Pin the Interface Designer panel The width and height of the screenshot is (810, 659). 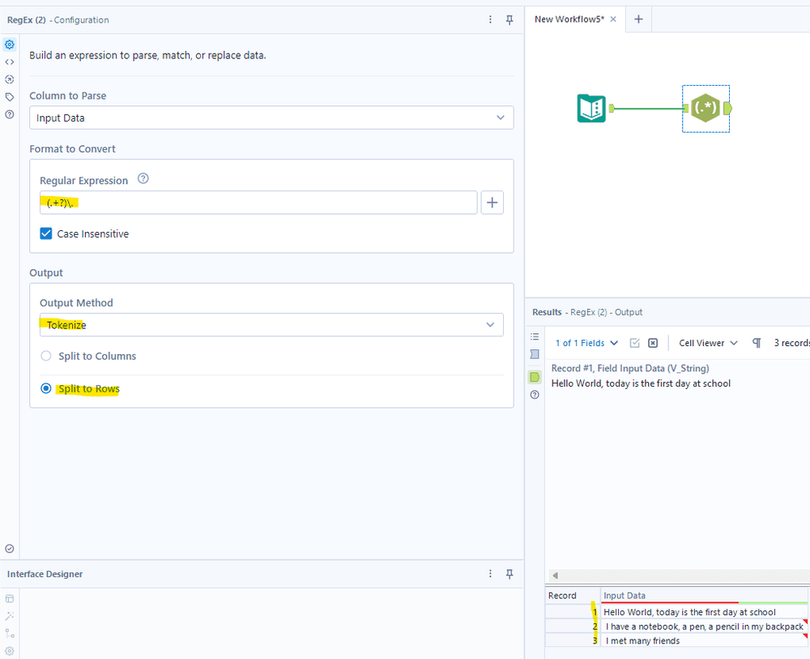tap(509, 574)
